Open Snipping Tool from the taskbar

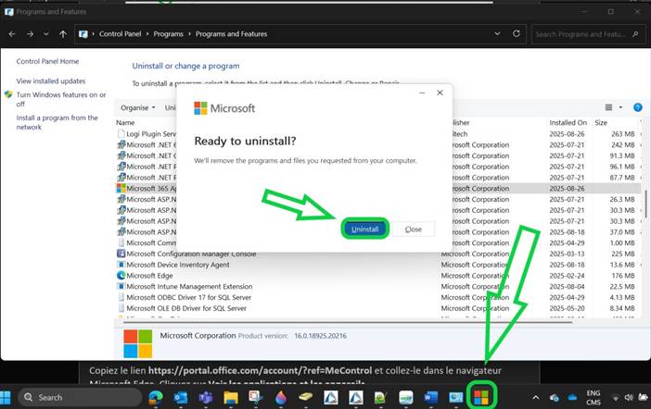(255, 397)
